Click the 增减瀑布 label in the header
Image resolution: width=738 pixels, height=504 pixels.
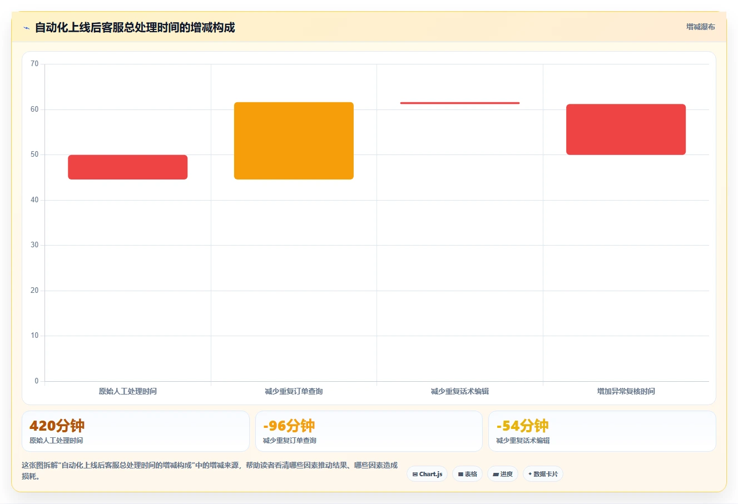(700, 27)
